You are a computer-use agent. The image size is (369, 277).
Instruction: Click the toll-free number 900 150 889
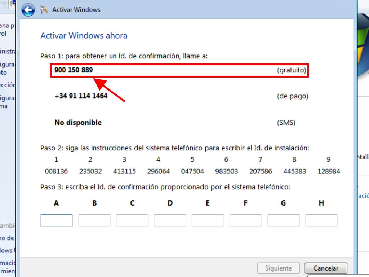coord(74,70)
